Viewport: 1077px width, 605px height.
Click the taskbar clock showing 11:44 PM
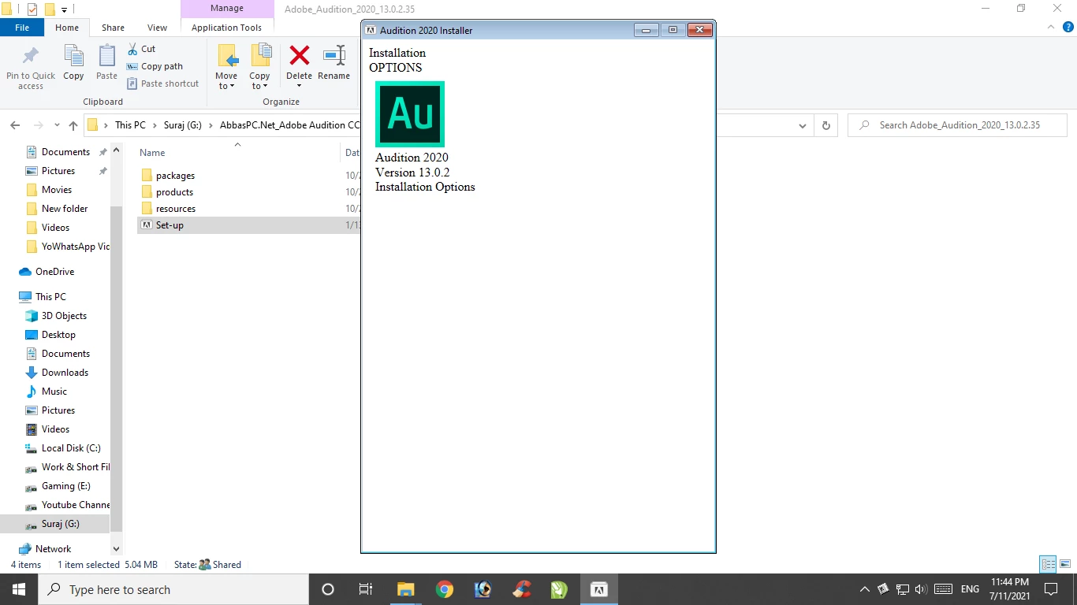[1010, 589]
